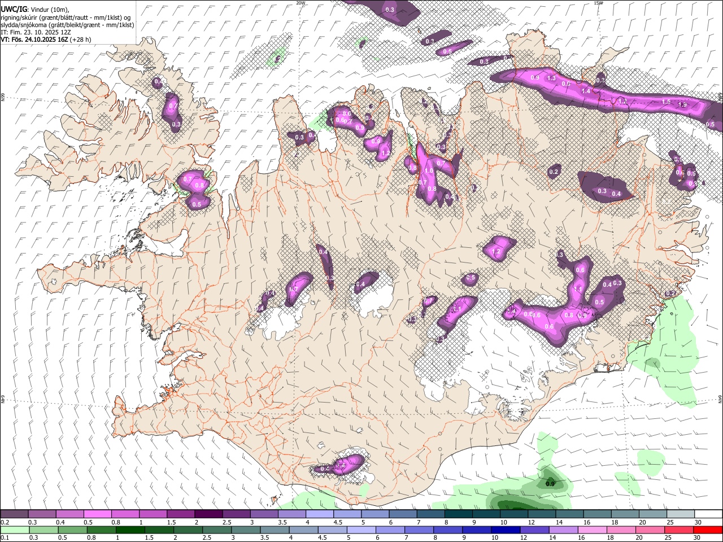Viewport: 723px width, 542px height.
Task: Select the darkest purple swatch after 2 in the top scale
Action: point(208,514)
